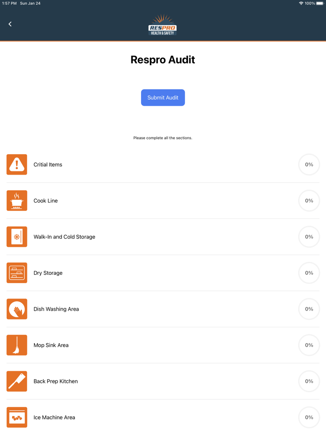The height and width of the screenshot is (435, 326).
Task: Click Dry Storage 0% progress circle
Action: tap(309, 273)
